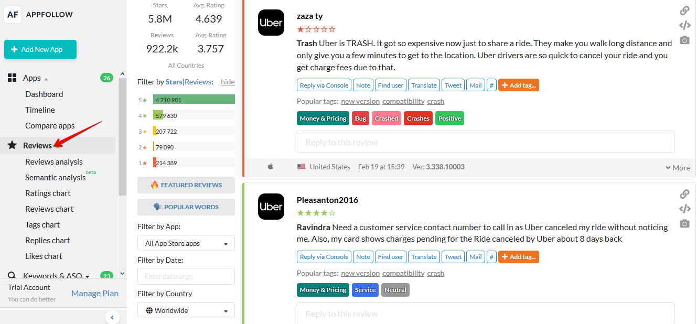This screenshot has width=697, height=324.
Task: Open the All App Store apps dropdown
Action: 186,243
